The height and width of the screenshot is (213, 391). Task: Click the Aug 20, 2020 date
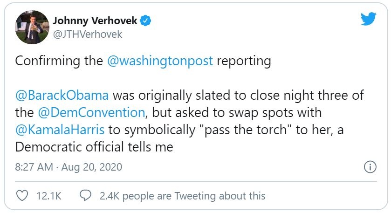click(91, 167)
